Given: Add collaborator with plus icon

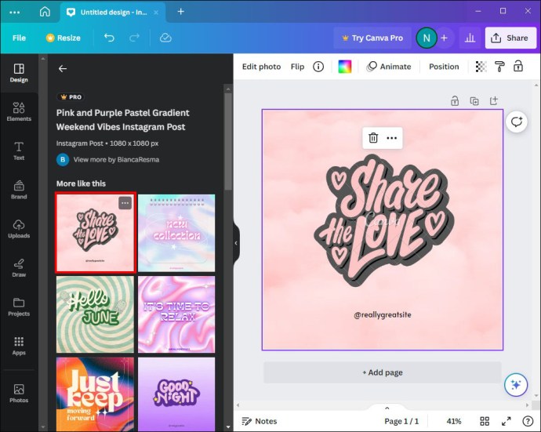Looking at the screenshot, I should coord(445,38).
